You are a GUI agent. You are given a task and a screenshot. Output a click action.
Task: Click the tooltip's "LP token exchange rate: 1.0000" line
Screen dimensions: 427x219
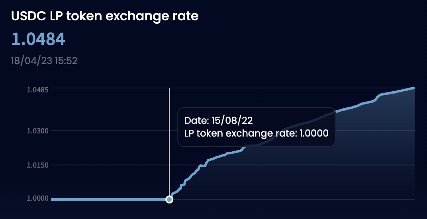coord(256,133)
